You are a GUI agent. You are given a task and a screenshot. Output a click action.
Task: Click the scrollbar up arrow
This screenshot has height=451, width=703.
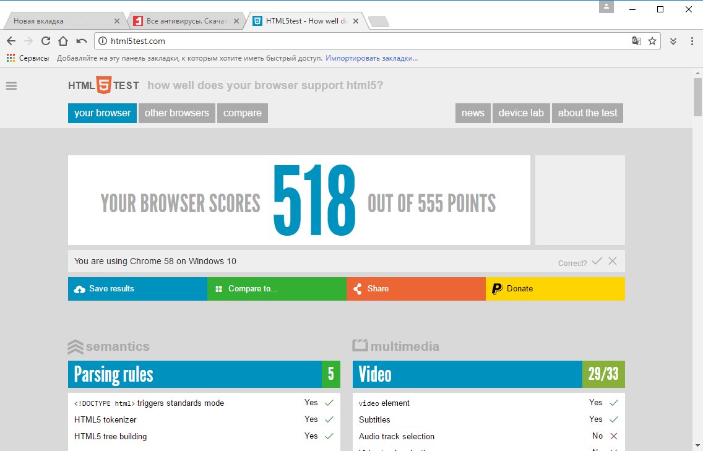coord(697,73)
